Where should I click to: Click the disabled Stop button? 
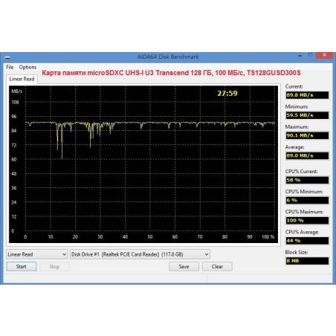pos(54,267)
